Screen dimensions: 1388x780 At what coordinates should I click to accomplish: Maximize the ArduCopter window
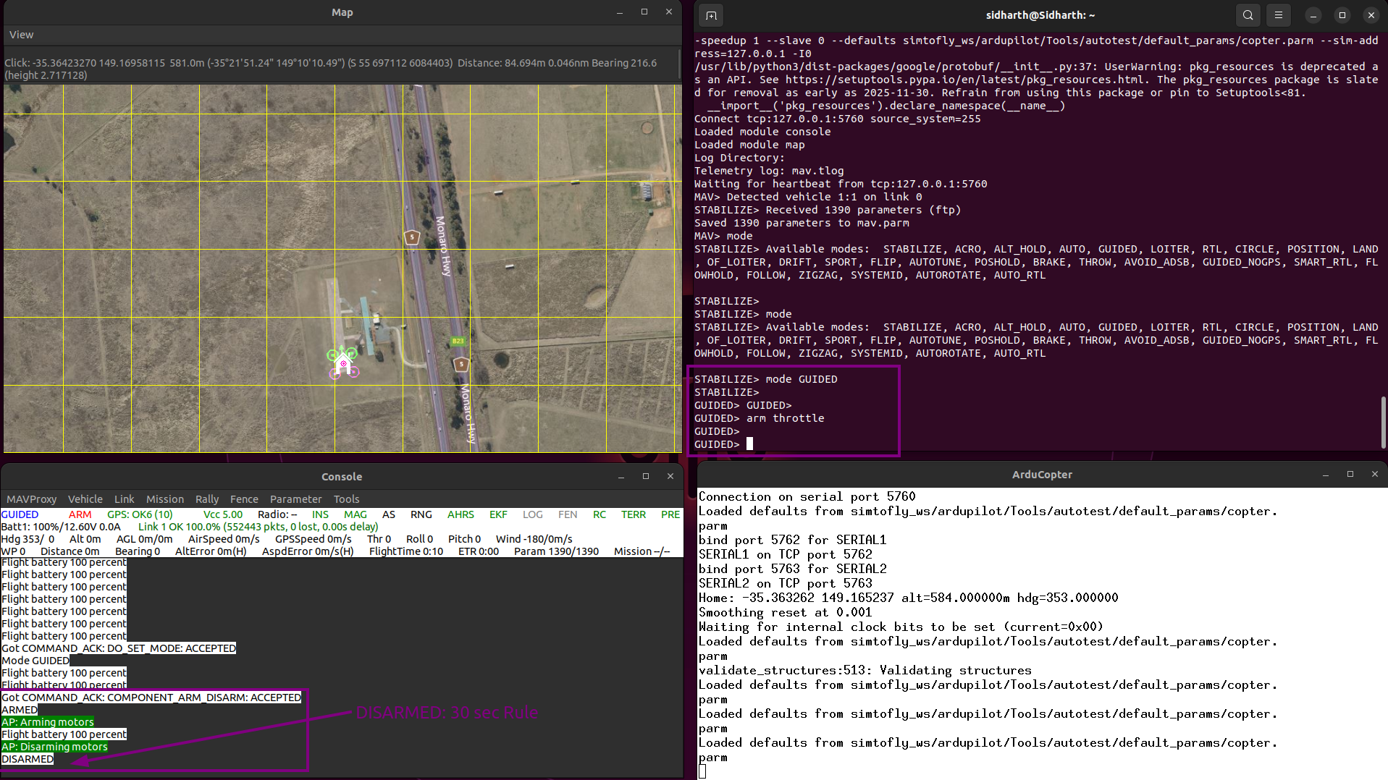pos(1350,475)
